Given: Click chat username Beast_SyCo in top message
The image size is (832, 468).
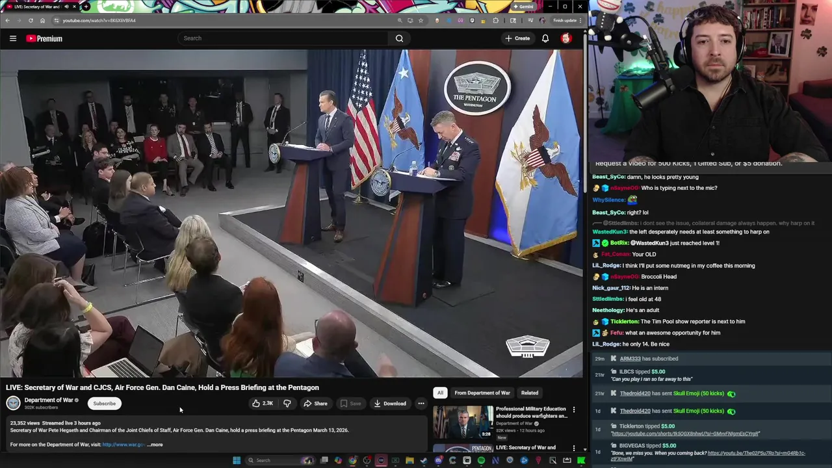Looking at the screenshot, I should coord(608,177).
